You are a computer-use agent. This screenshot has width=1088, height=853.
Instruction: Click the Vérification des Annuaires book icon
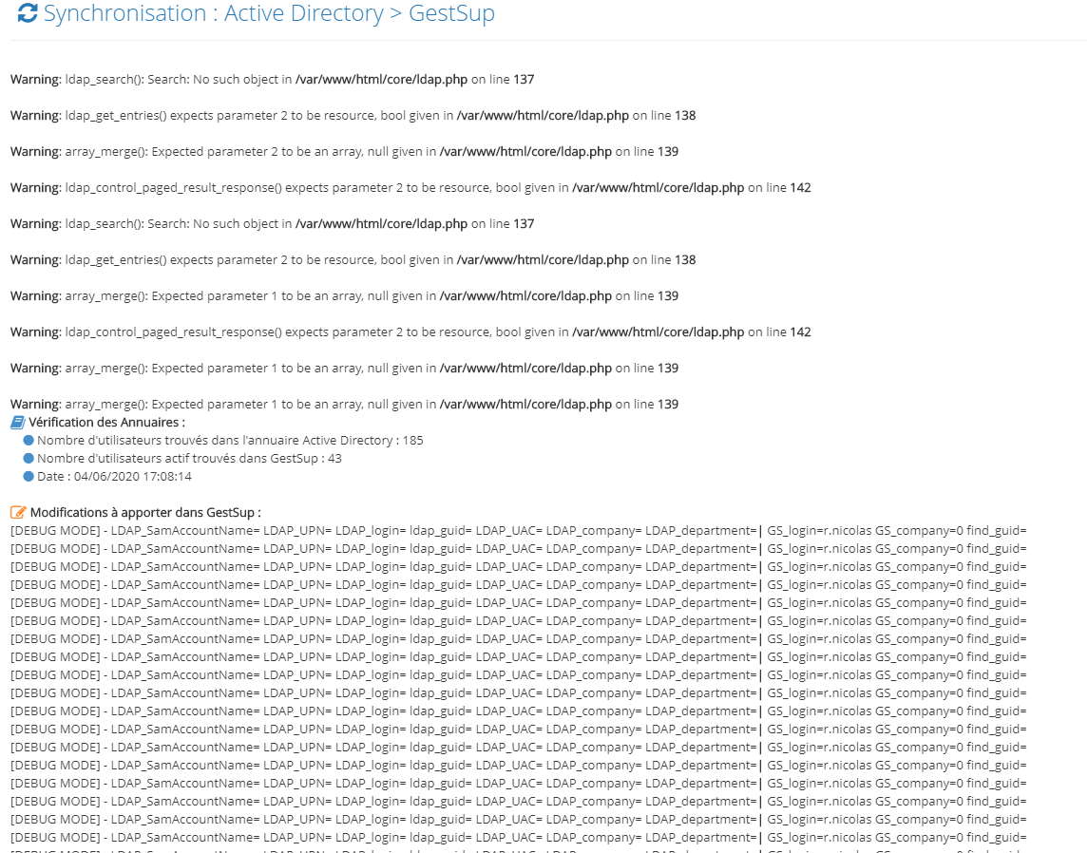pyautogui.click(x=18, y=423)
